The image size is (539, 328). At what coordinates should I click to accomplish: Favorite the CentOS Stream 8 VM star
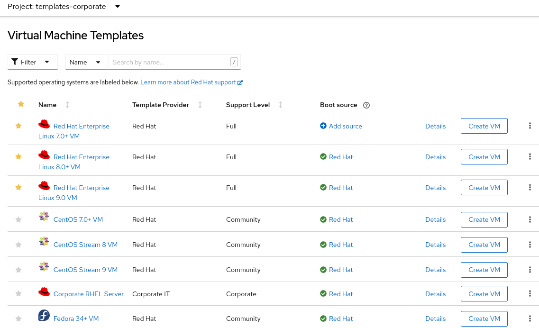18,245
